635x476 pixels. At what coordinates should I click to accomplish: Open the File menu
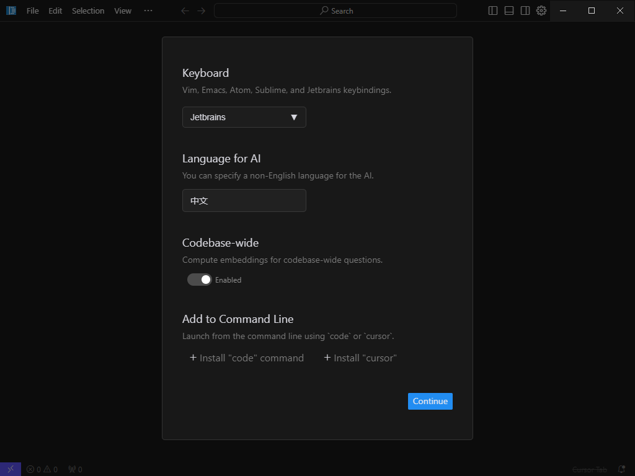32,11
